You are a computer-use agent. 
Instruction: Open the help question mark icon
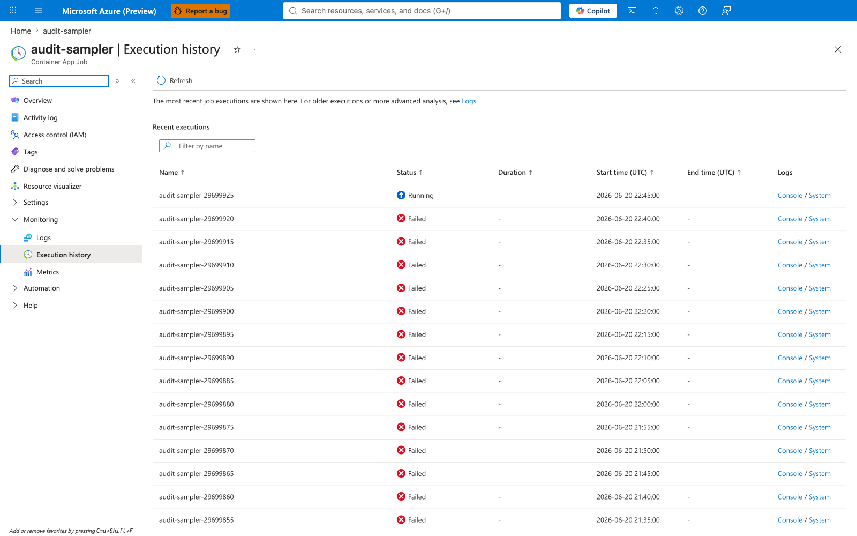coord(703,11)
